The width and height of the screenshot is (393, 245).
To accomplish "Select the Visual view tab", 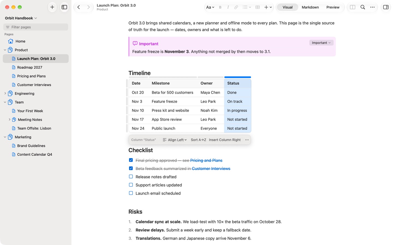I will 288,7.
